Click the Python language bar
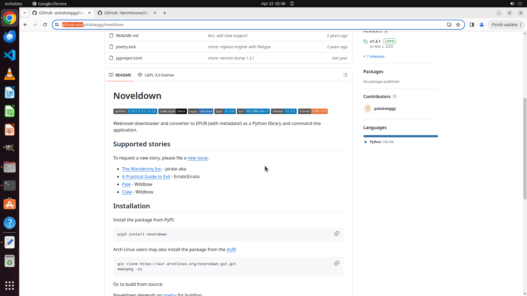527x296 pixels. coord(400,136)
